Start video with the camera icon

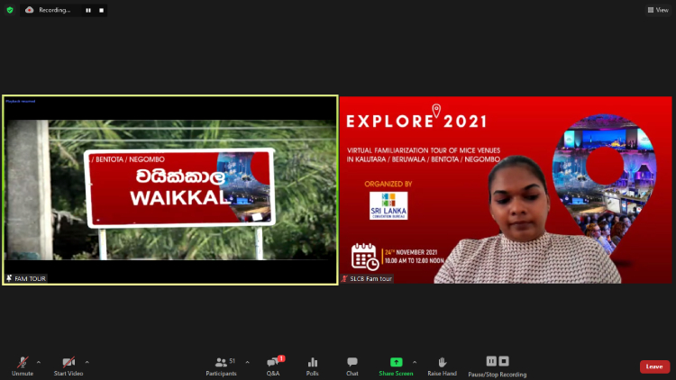[x=69, y=366]
